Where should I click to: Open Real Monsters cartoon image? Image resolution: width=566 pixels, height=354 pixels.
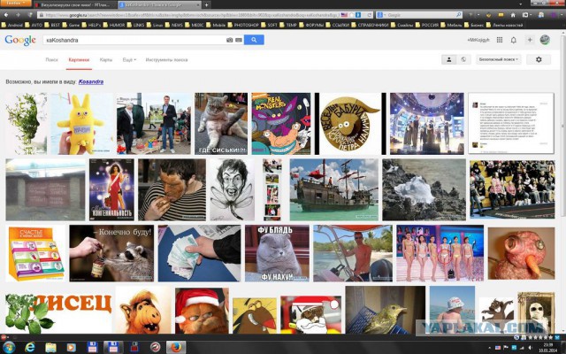[281, 124]
